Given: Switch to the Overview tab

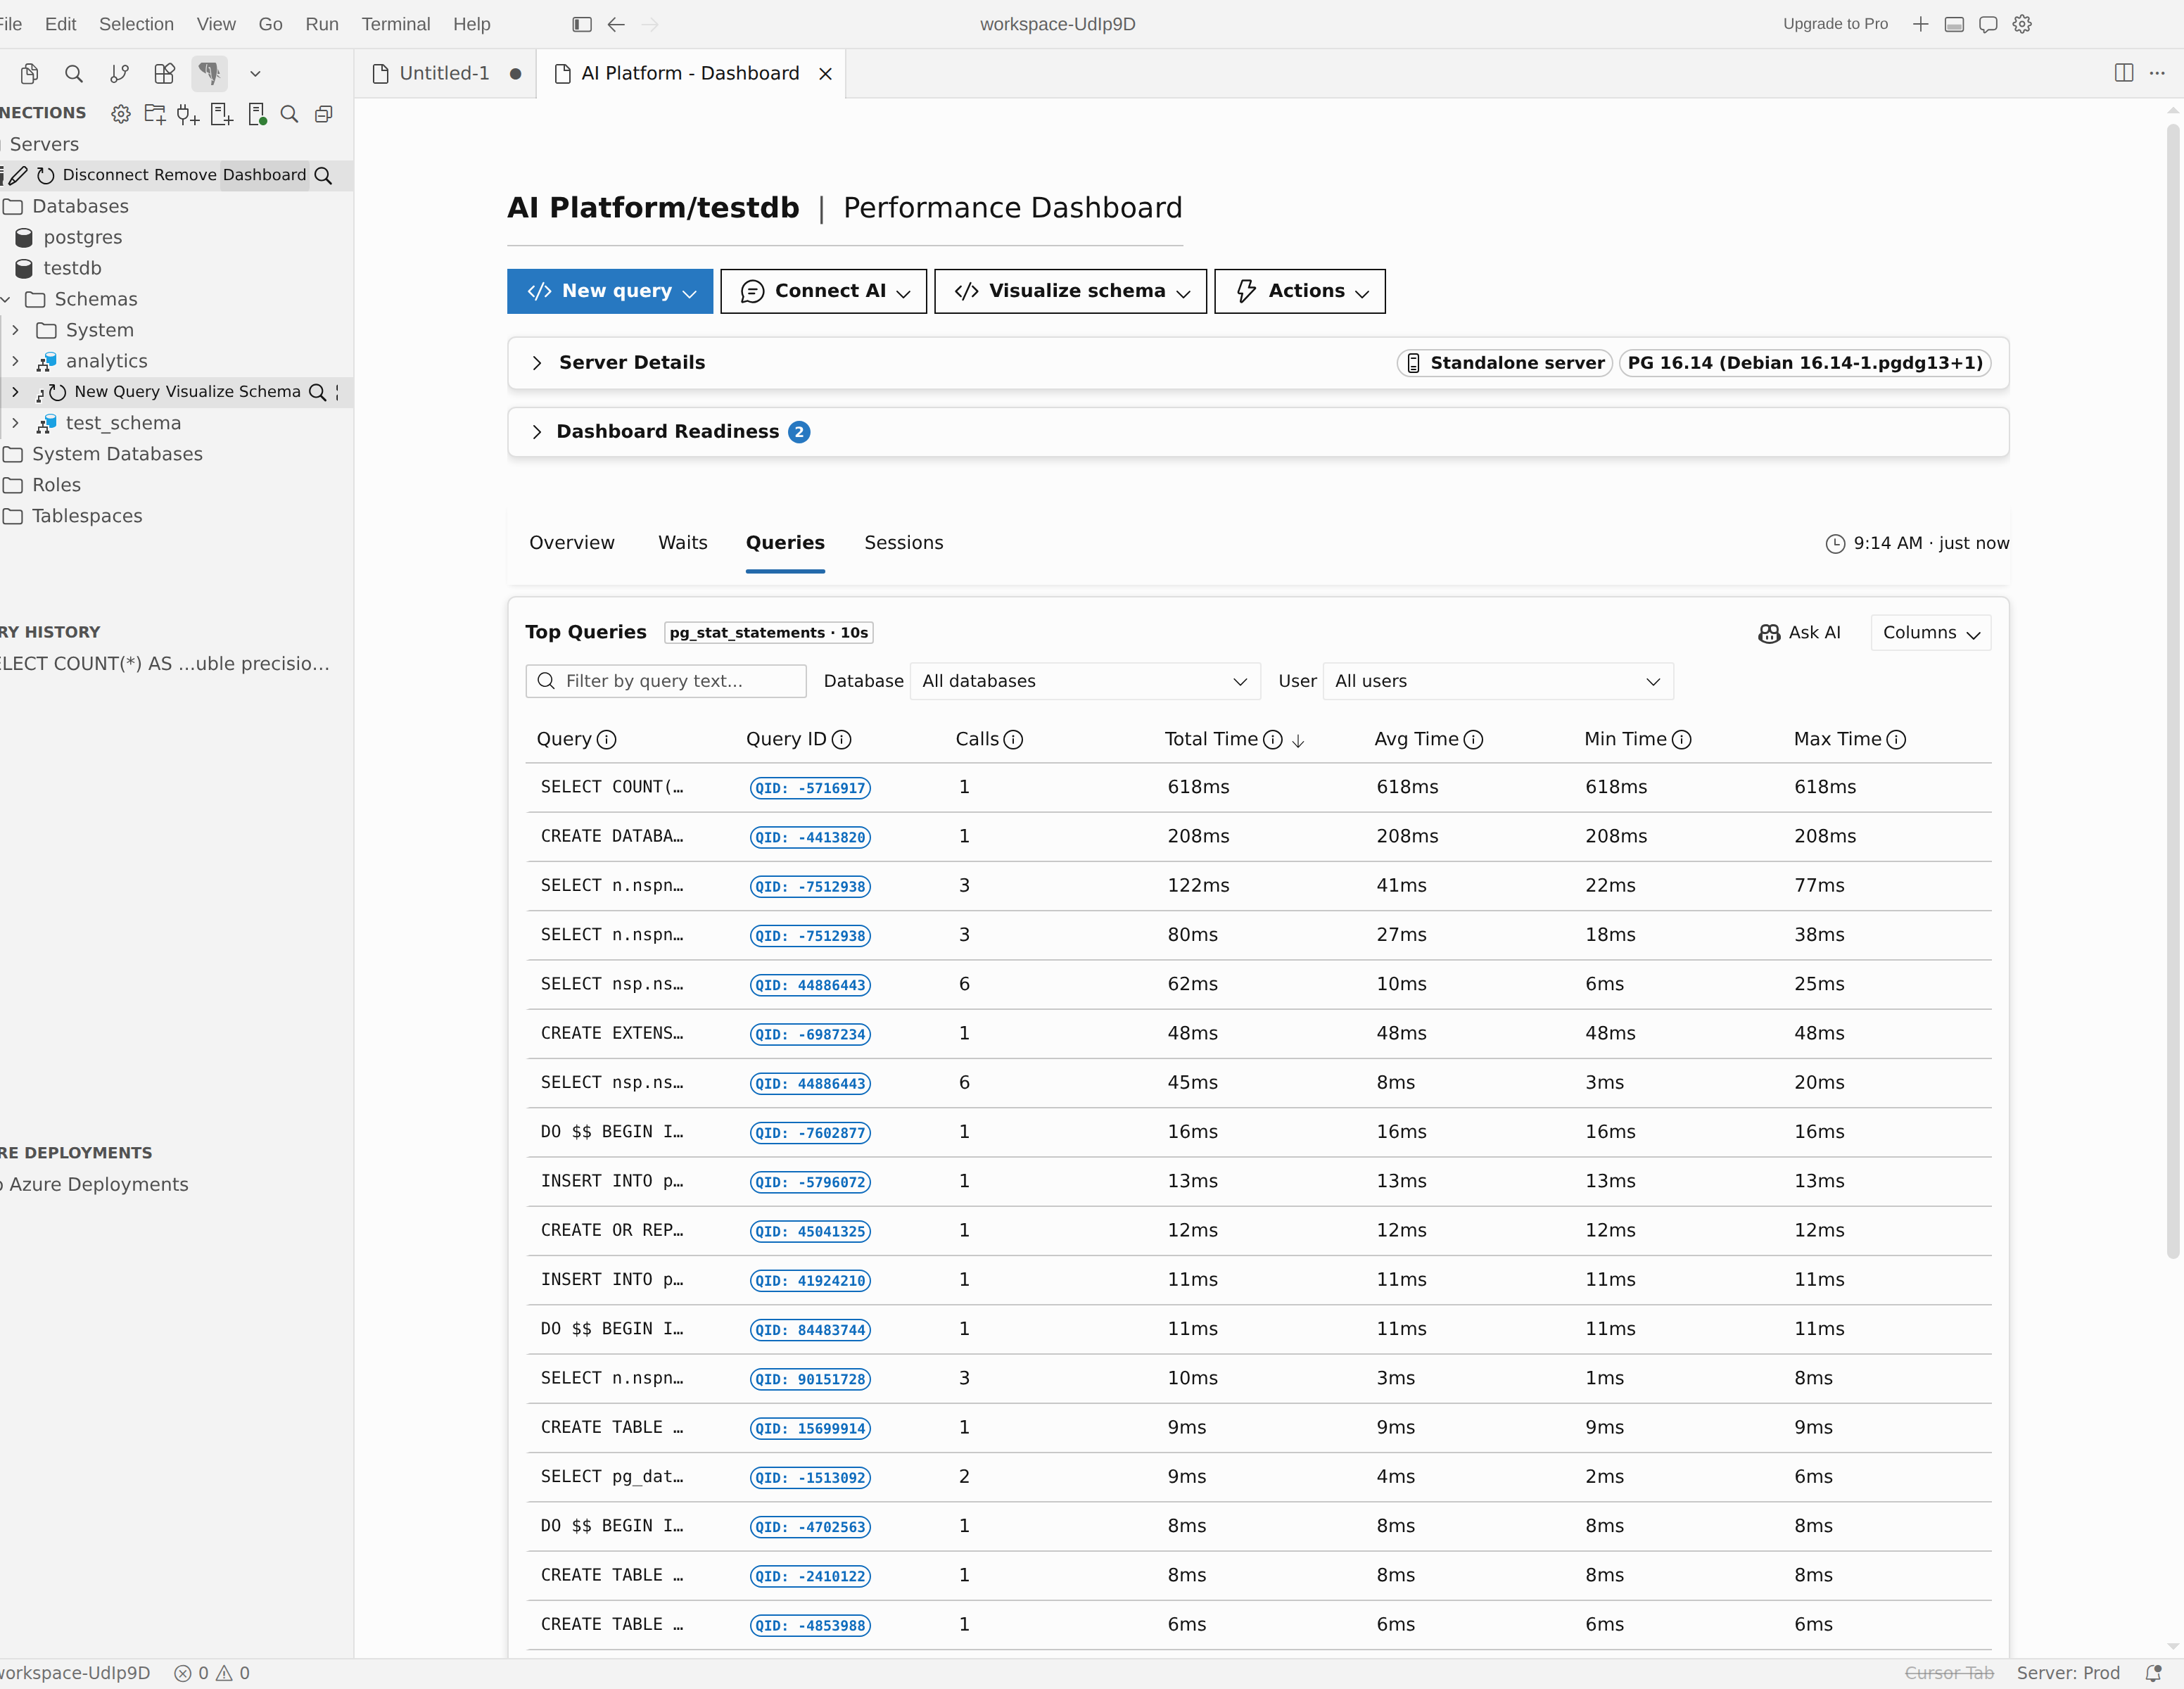Looking at the screenshot, I should 572,543.
